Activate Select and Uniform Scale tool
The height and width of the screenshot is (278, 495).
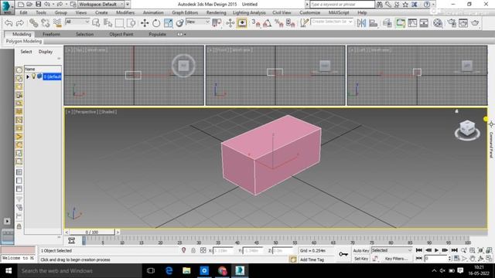(169, 23)
